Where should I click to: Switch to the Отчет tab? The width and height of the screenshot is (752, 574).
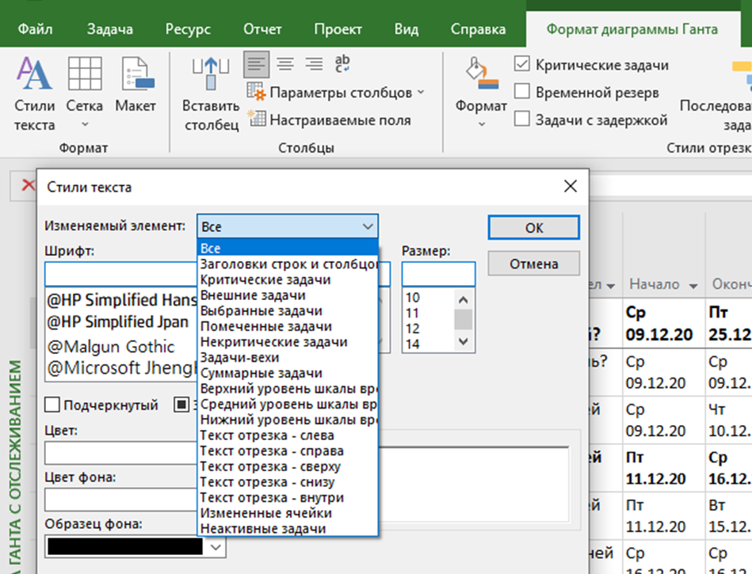click(262, 29)
